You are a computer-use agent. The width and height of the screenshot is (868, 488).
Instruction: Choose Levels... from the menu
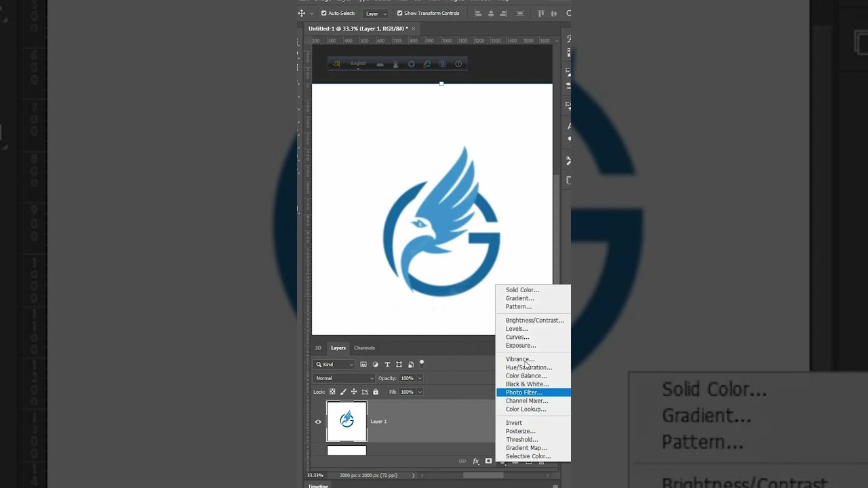tap(534, 329)
